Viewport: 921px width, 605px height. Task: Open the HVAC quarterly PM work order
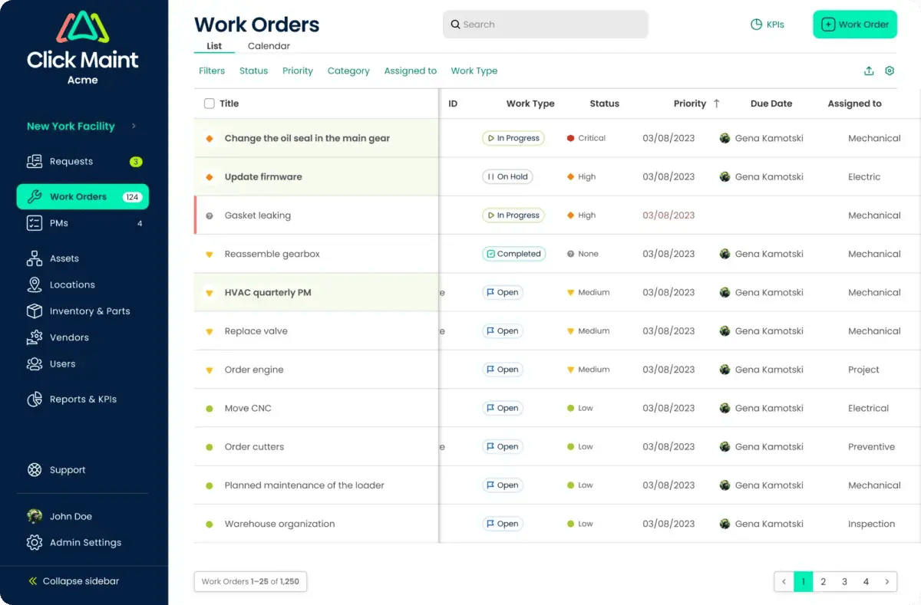click(268, 293)
